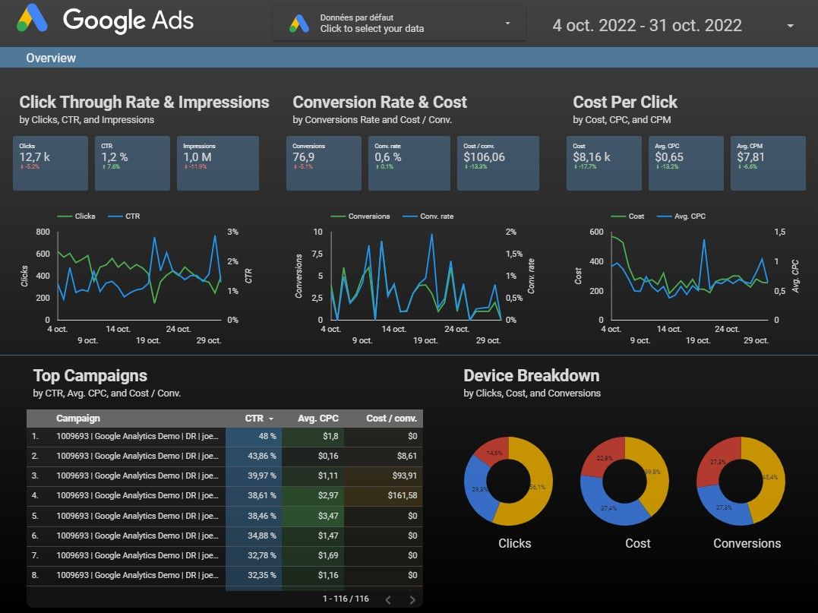Viewport: 818px width, 613px height.
Task: Click the Conversions scorecard 76,9
Action: click(324, 163)
